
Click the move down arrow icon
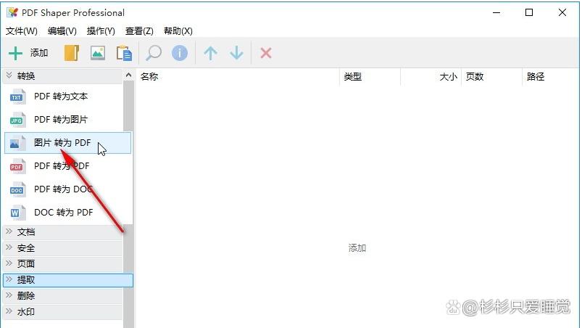pos(236,53)
